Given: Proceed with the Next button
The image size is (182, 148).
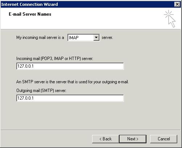Looking at the screenshot, I should coord(133,139).
